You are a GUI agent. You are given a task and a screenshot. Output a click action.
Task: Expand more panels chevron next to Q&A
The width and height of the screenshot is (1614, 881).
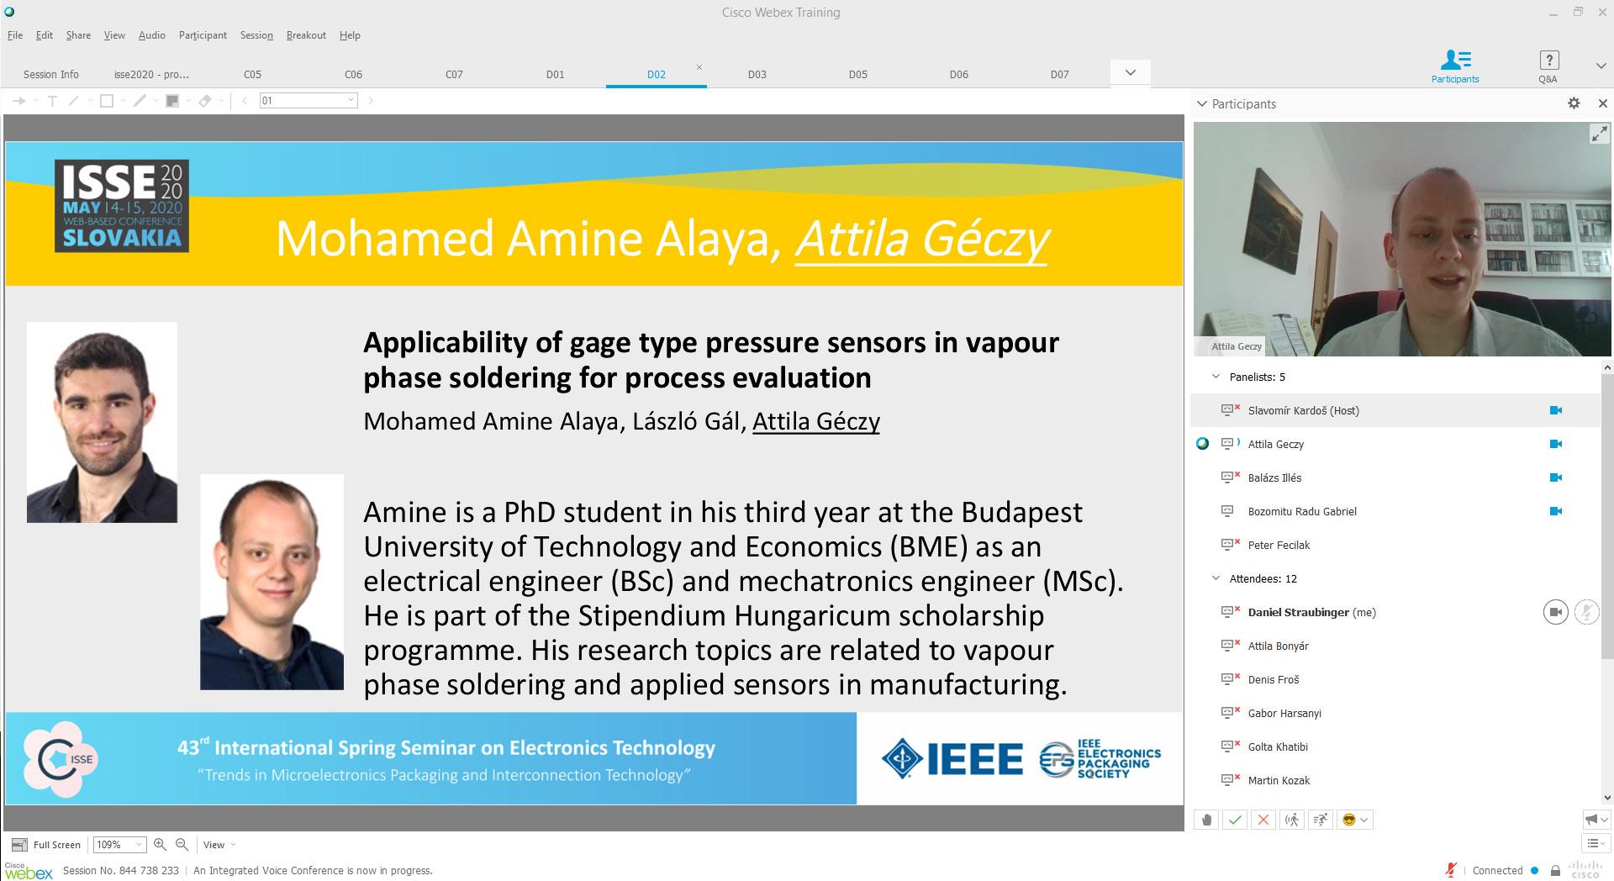[x=1601, y=66]
